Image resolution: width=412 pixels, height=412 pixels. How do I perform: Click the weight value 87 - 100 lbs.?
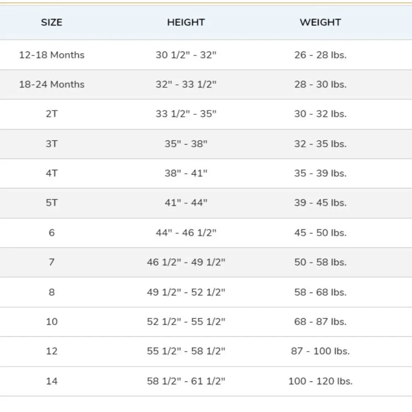(x=320, y=351)
